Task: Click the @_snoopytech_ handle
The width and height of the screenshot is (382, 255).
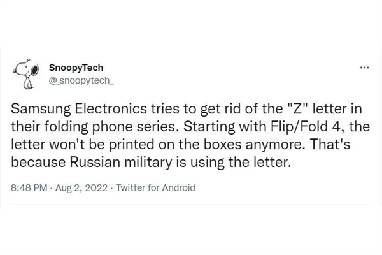Action: (76, 80)
